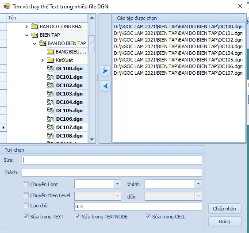This screenshot has height=233, width=249.
Task: Add selected file with right blue arrow
Action: pos(105,71)
